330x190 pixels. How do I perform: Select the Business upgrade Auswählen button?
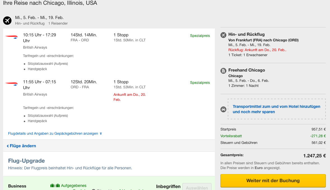(197, 187)
